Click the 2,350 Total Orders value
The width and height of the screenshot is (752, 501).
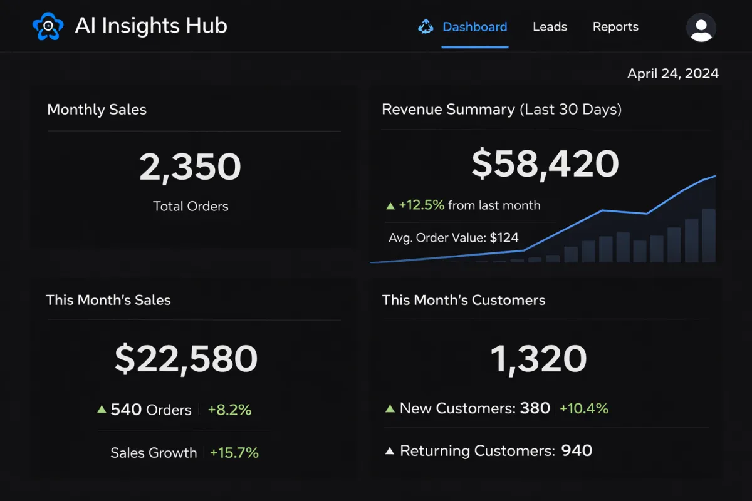tap(190, 165)
